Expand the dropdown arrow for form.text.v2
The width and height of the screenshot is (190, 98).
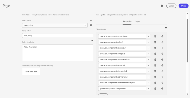pyautogui.click(x=148, y=71)
